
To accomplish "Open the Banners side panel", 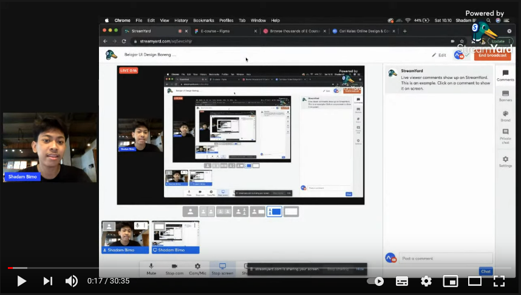I will pos(505,96).
